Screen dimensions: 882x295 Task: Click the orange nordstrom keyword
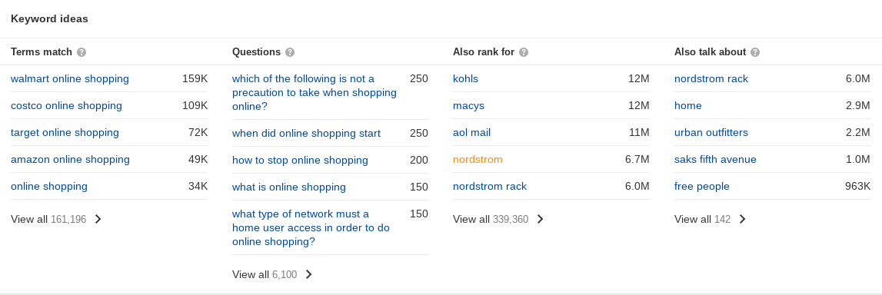tap(478, 160)
